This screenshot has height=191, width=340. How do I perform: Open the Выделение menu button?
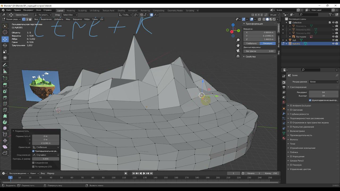[46, 19]
